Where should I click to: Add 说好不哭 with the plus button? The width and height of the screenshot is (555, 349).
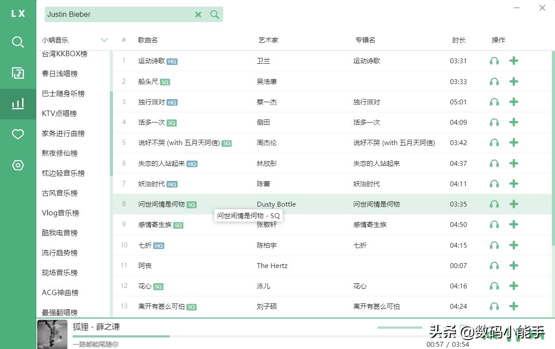tap(513, 142)
